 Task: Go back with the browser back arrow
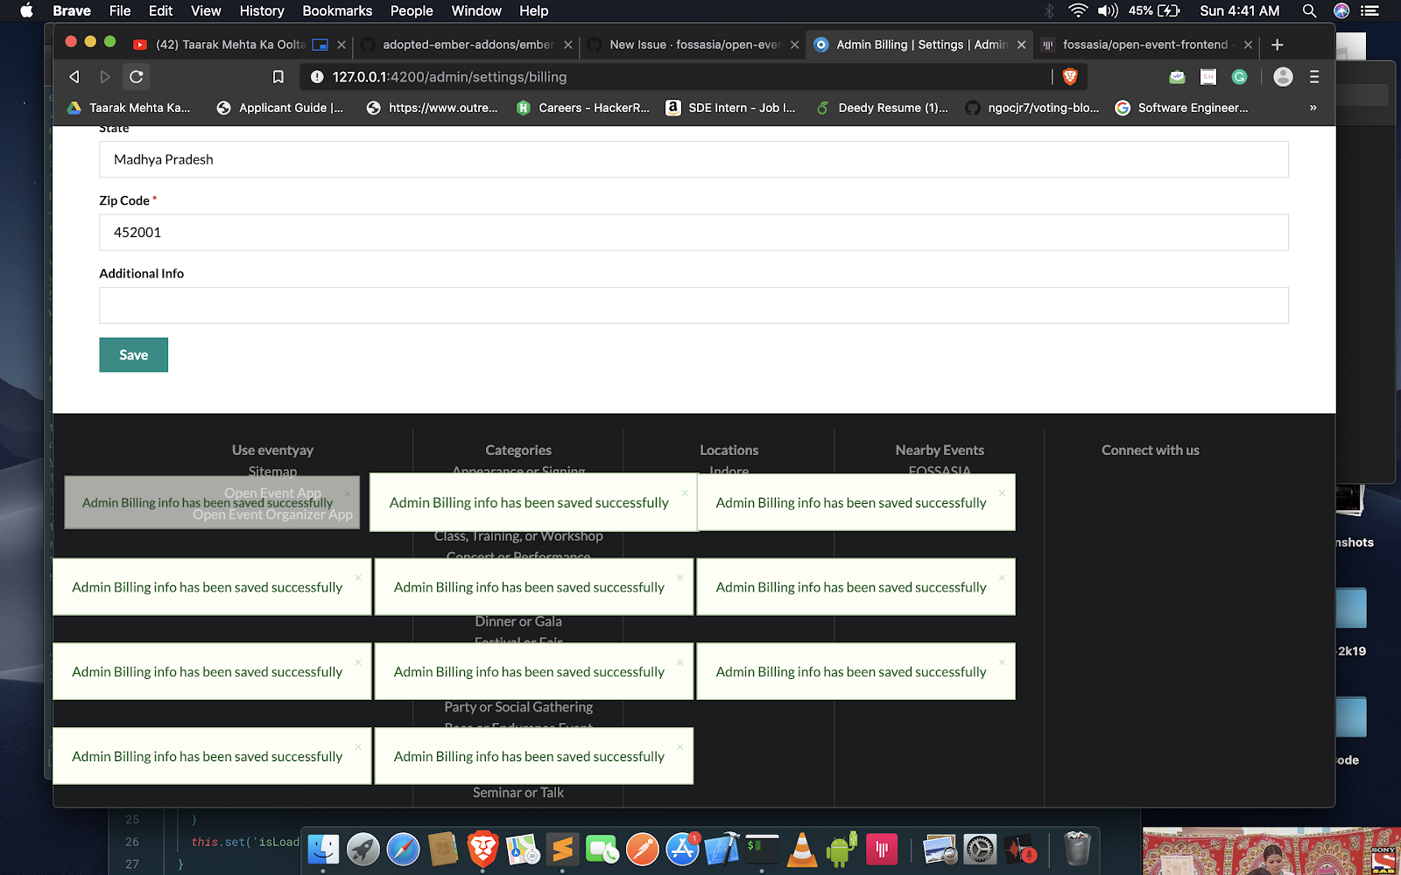[74, 77]
